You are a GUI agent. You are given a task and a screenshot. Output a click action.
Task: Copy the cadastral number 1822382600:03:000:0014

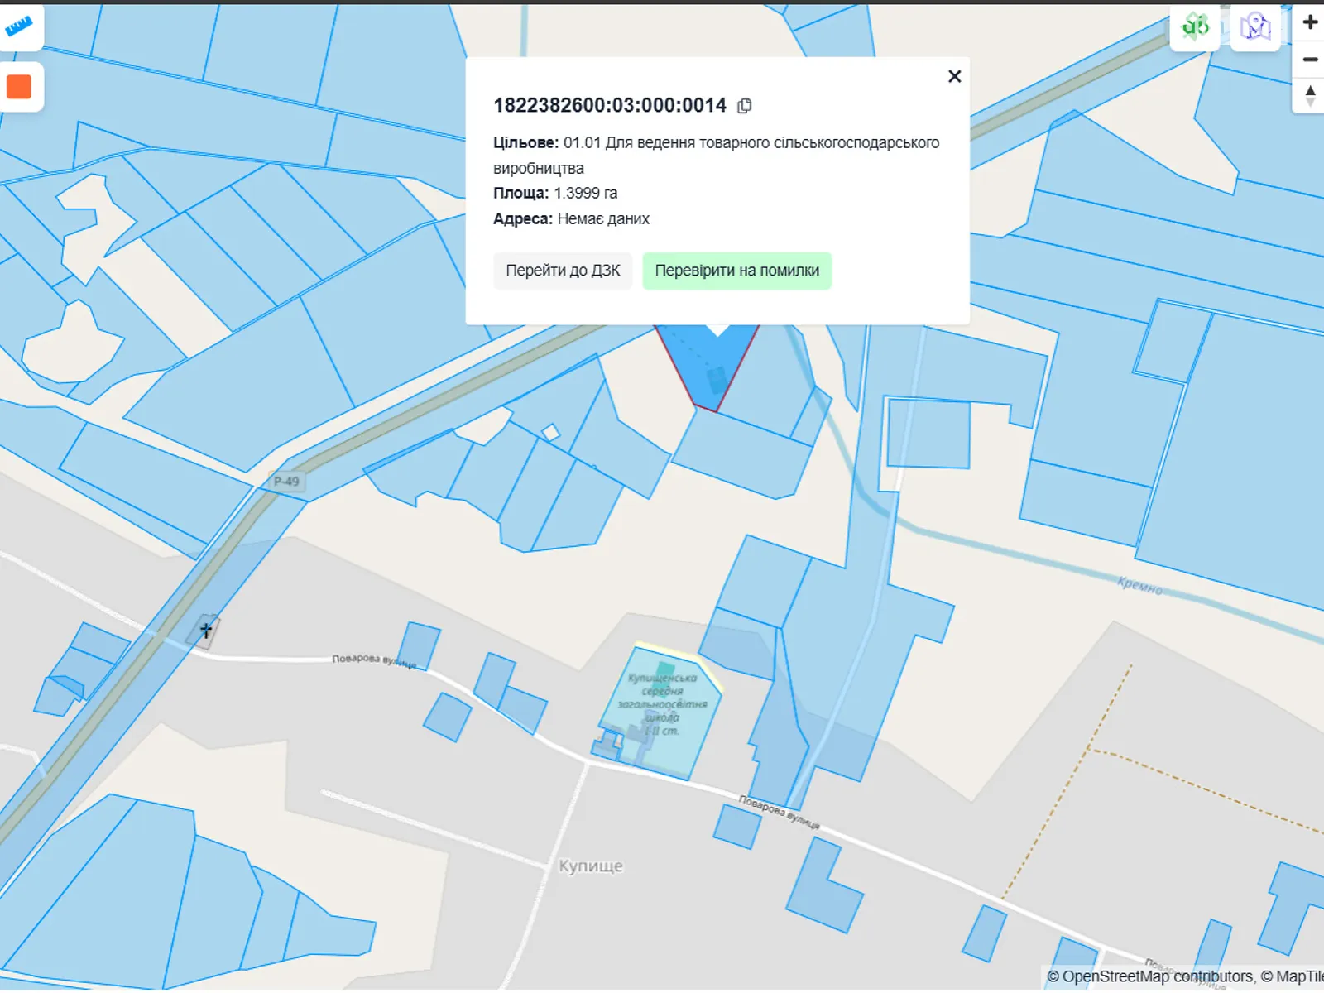(745, 106)
